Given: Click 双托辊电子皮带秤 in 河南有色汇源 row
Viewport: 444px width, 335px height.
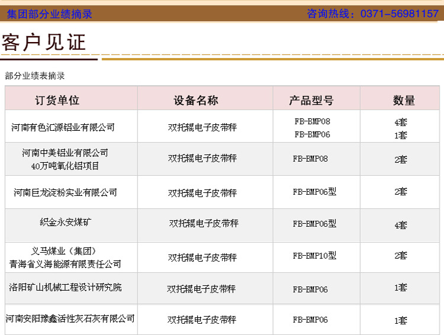Looking at the screenshot, I should click(202, 127).
